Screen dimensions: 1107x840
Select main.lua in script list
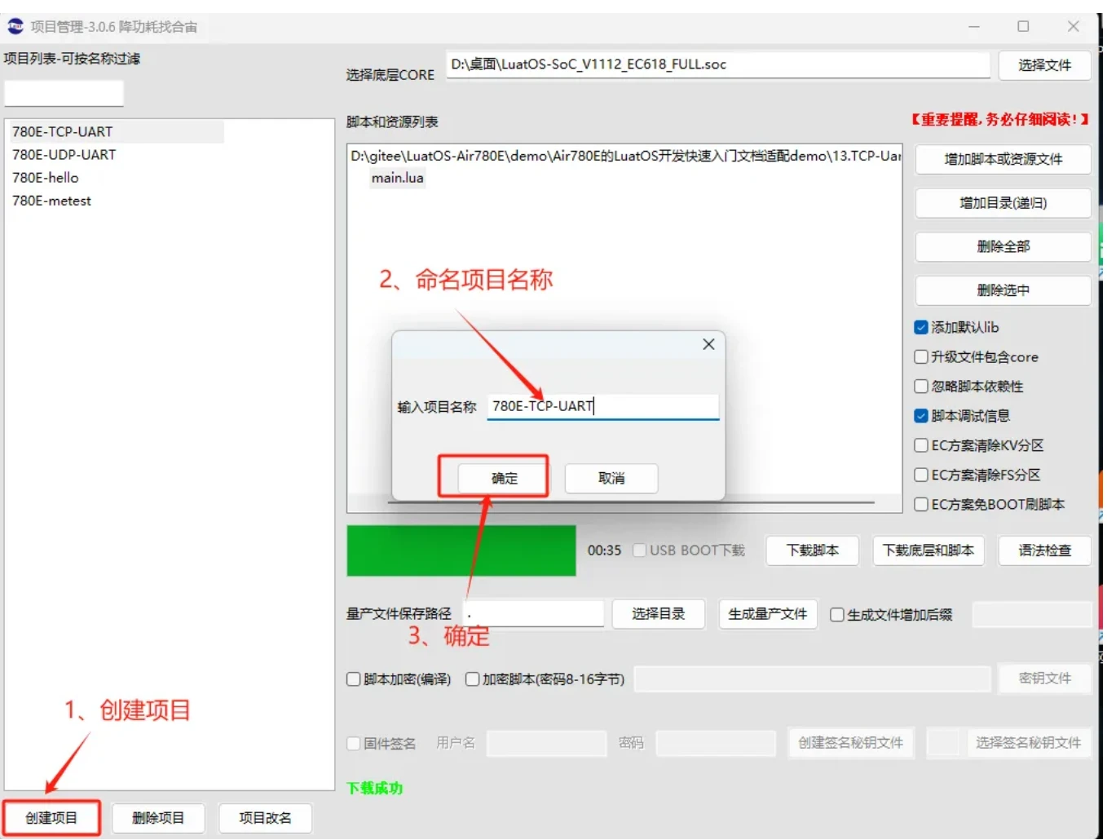[x=398, y=178]
